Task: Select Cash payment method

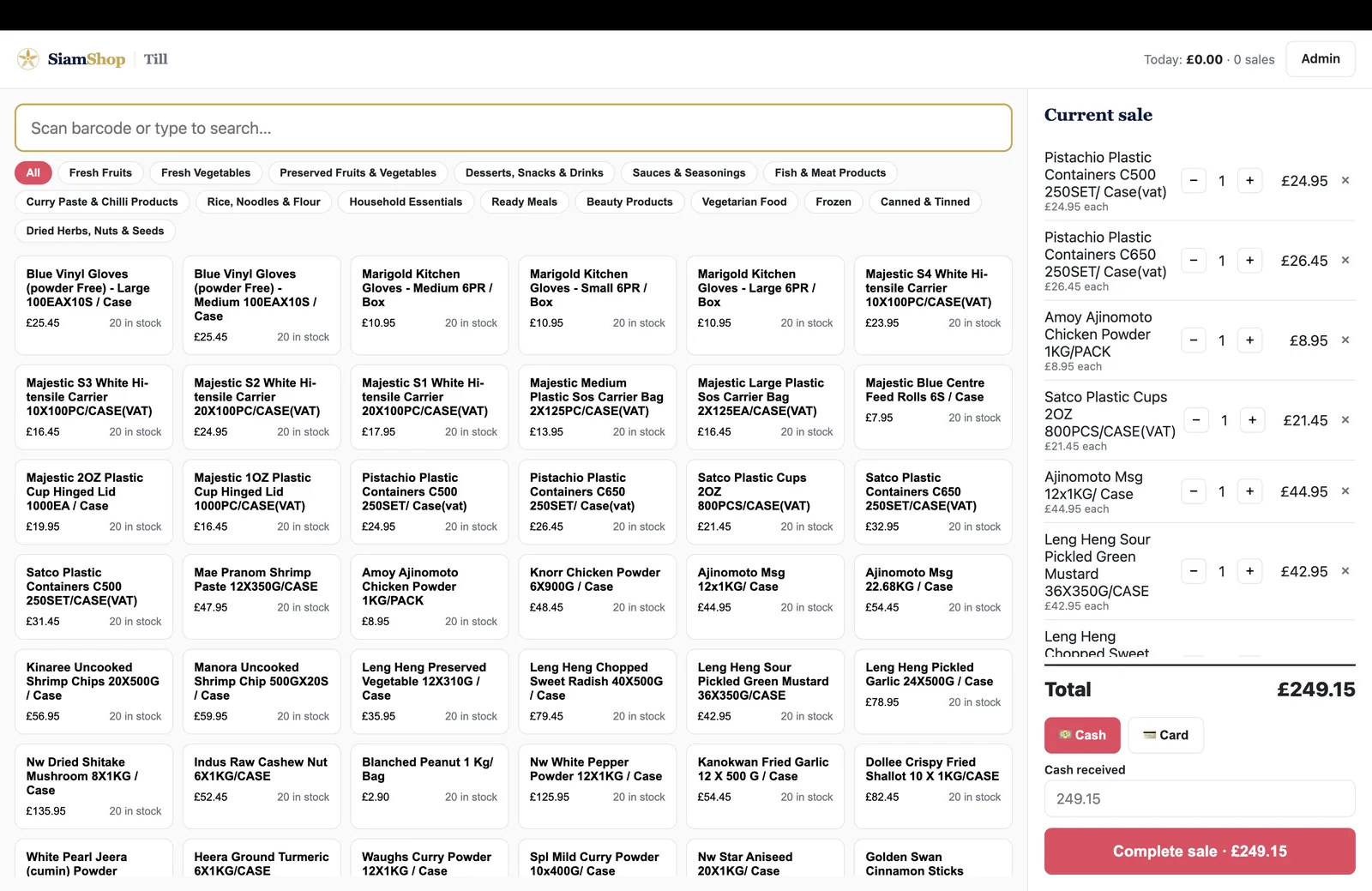Action: click(x=1082, y=735)
